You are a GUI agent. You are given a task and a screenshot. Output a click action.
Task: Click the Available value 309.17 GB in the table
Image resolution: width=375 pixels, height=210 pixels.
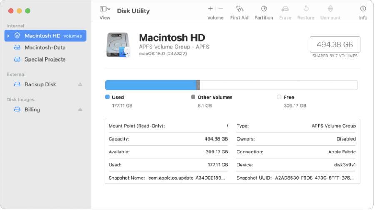[x=217, y=152]
